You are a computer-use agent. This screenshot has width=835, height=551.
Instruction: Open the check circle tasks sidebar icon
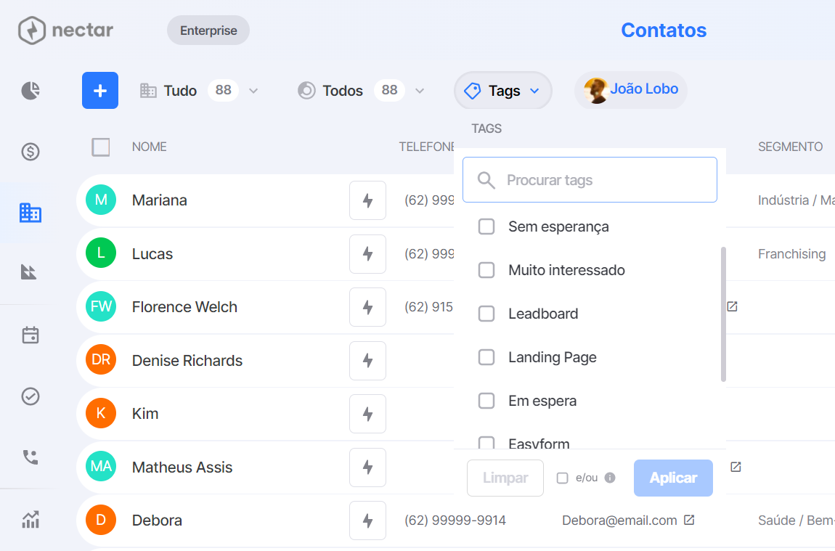(x=30, y=396)
